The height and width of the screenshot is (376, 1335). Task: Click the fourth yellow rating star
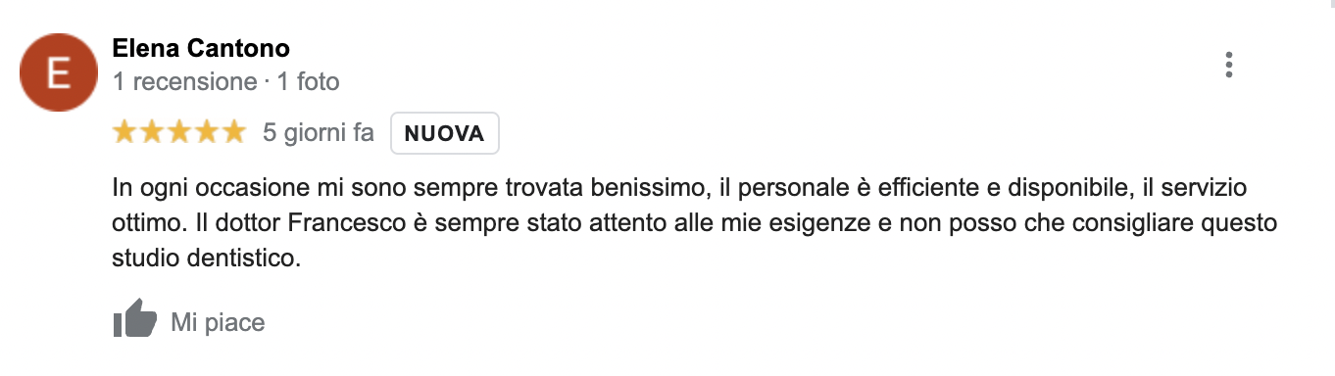(206, 132)
